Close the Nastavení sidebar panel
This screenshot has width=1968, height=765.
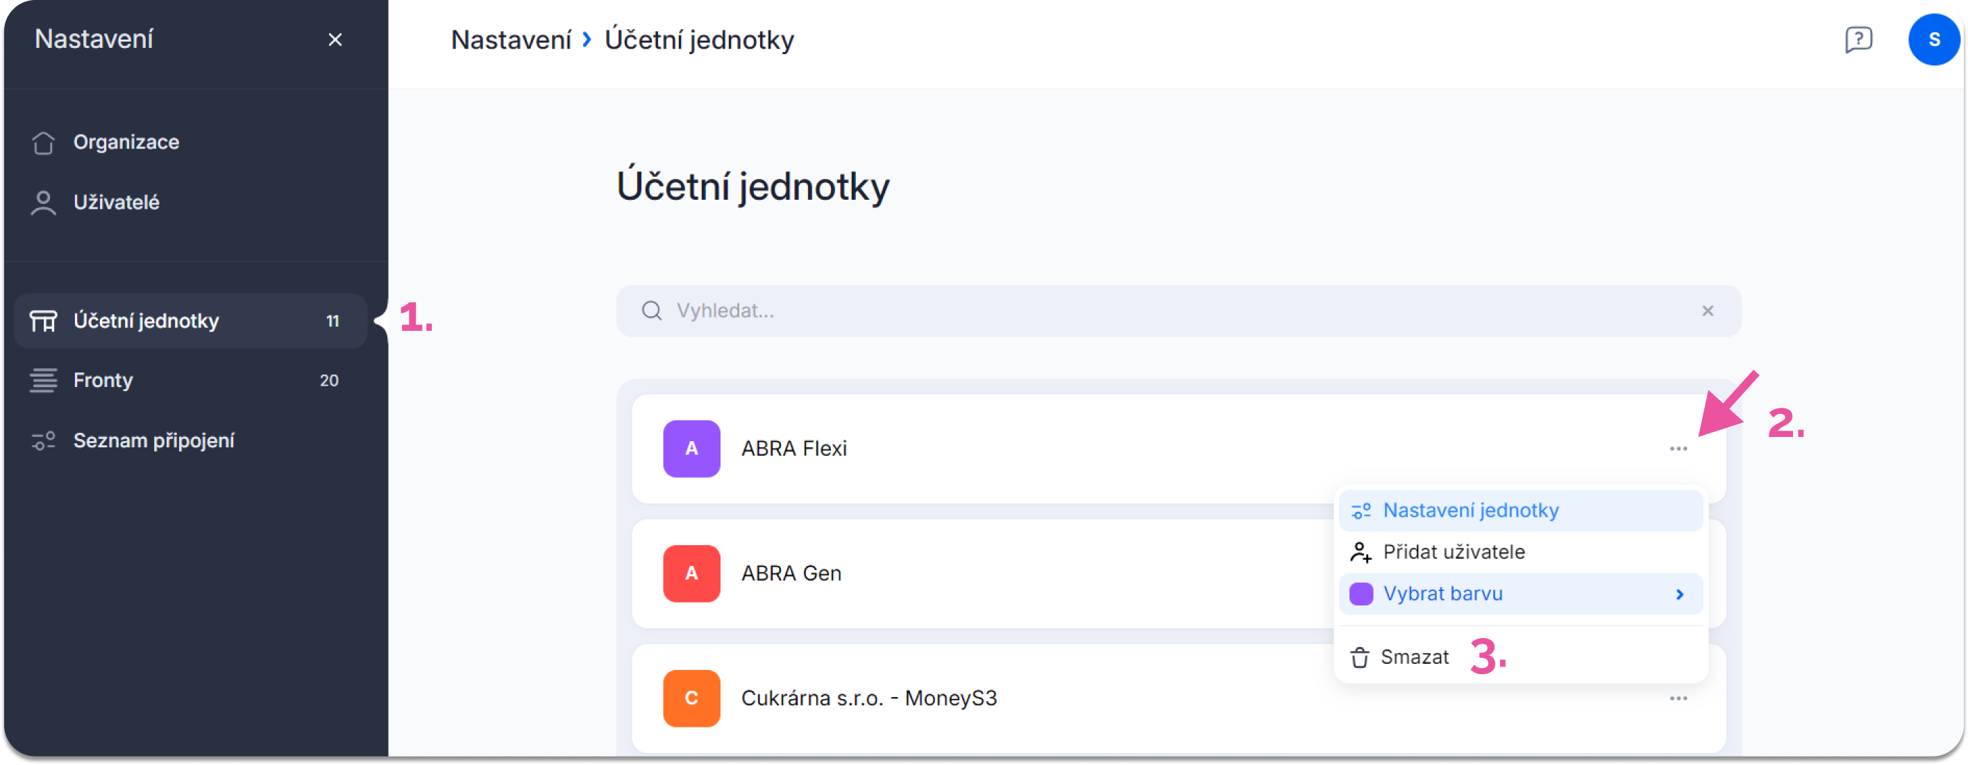click(335, 40)
